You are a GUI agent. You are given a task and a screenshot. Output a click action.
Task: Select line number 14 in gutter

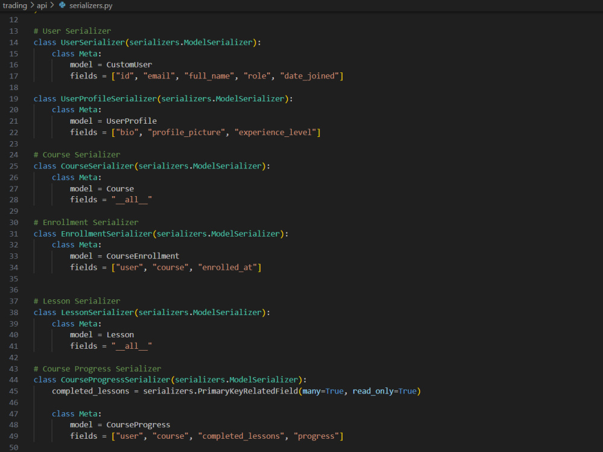pyautogui.click(x=13, y=42)
